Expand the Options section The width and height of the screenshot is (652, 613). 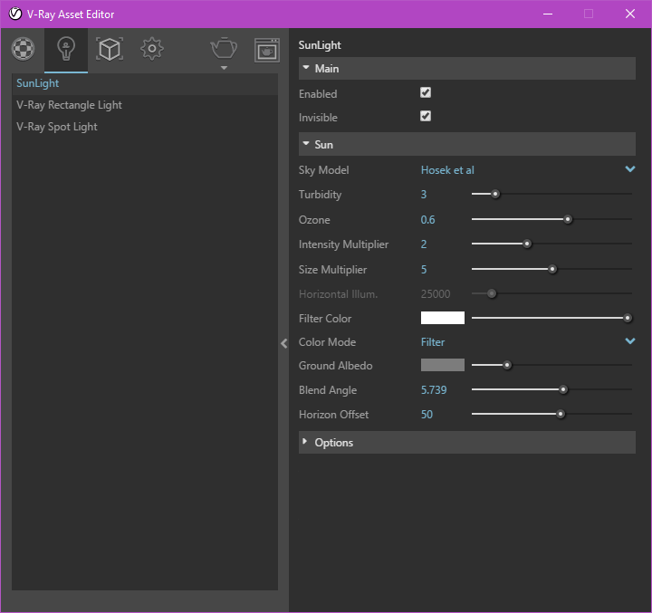467,443
